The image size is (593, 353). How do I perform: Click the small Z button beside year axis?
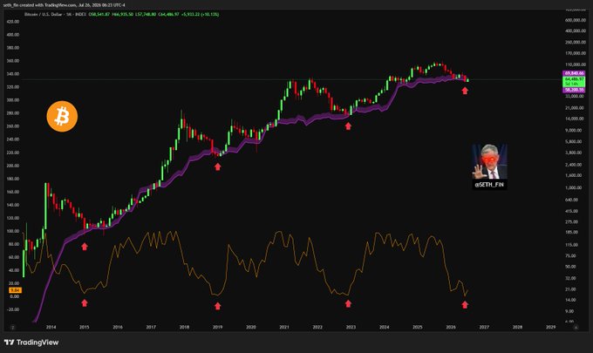point(12,328)
